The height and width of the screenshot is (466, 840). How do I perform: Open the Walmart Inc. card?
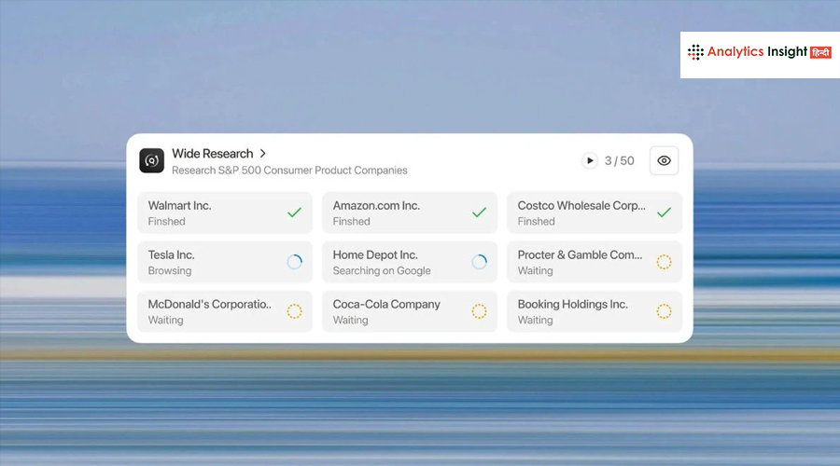tap(225, 212)
